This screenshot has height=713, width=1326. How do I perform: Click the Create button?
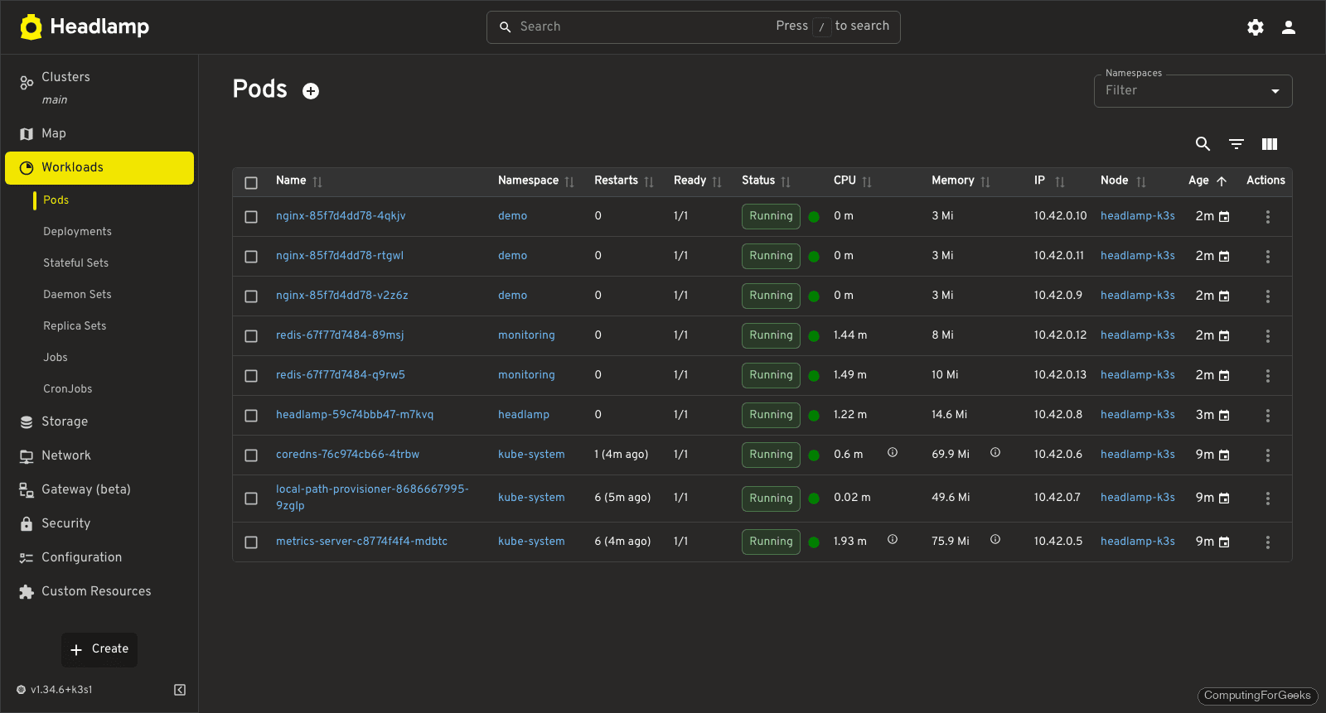tap(99, 649)
